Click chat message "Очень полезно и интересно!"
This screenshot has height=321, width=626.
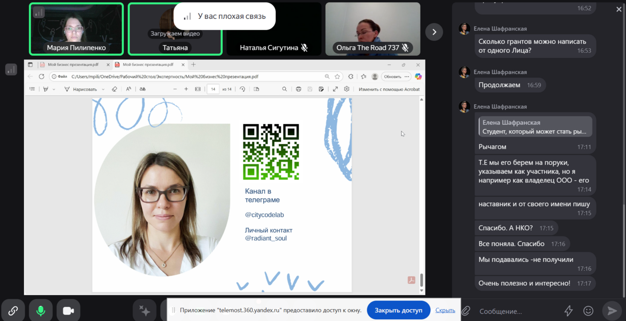point(535,283)
